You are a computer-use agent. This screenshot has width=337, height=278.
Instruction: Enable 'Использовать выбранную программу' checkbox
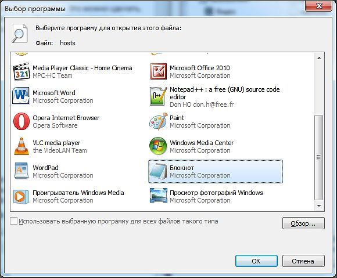point(13,221)
